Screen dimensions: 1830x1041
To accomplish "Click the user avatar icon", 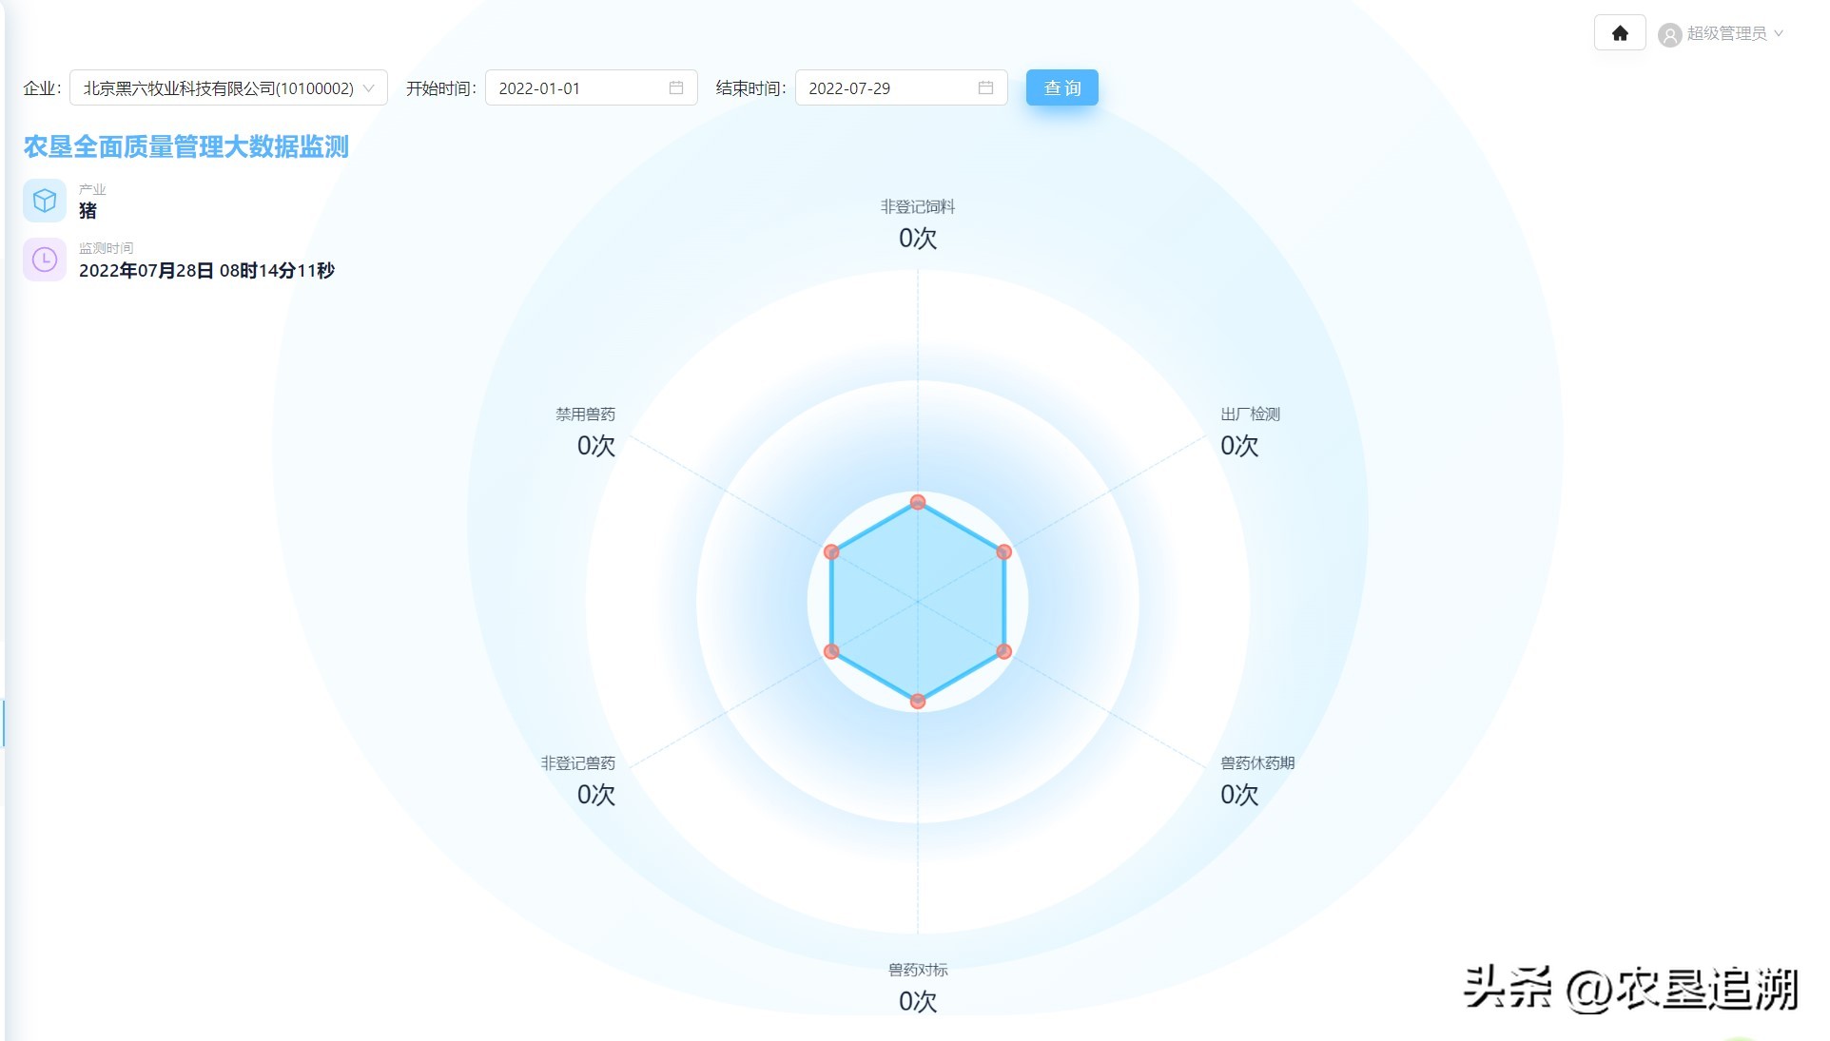I will click(x=1669, y=35).
